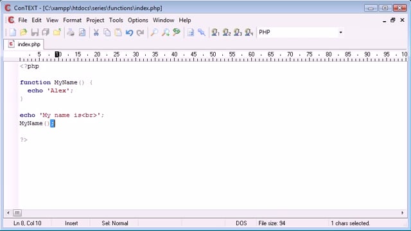Run user command 4 icon

[249, 32]
